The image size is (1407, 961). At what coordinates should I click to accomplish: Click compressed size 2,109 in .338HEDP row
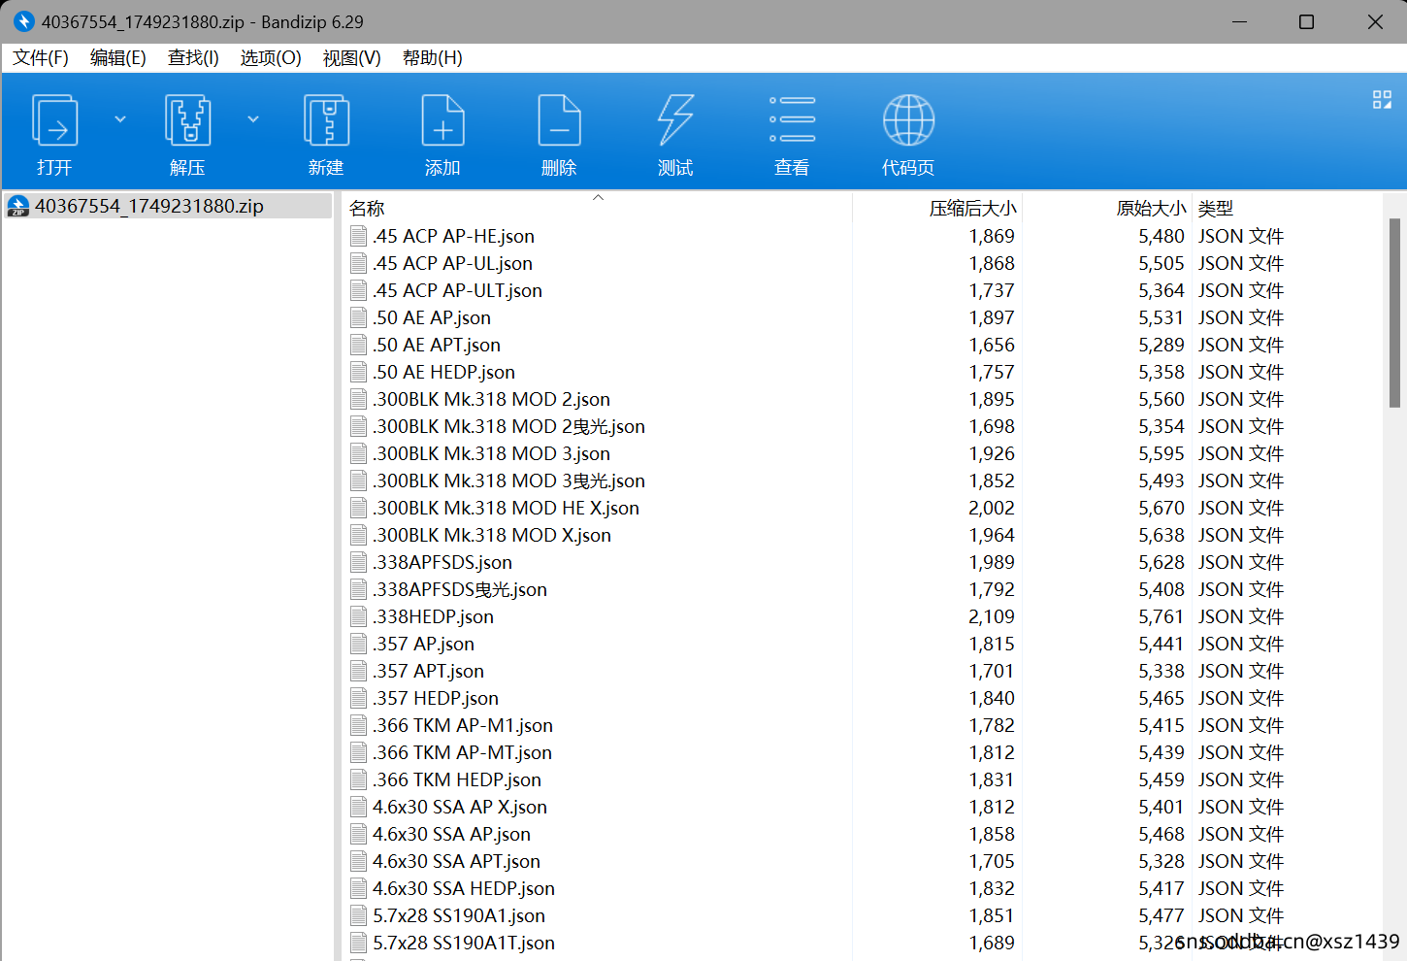[x=992, y=616]
